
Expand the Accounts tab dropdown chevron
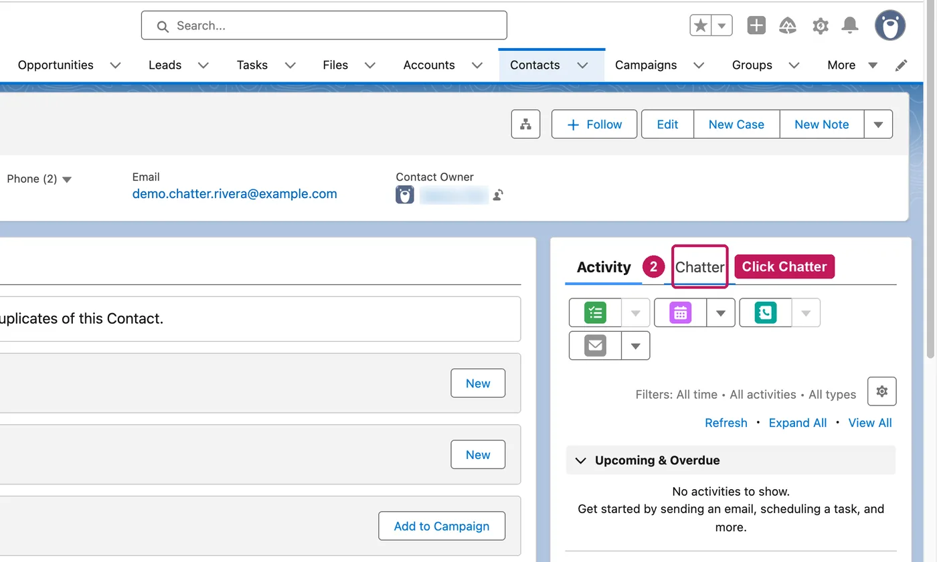(477, 65)
